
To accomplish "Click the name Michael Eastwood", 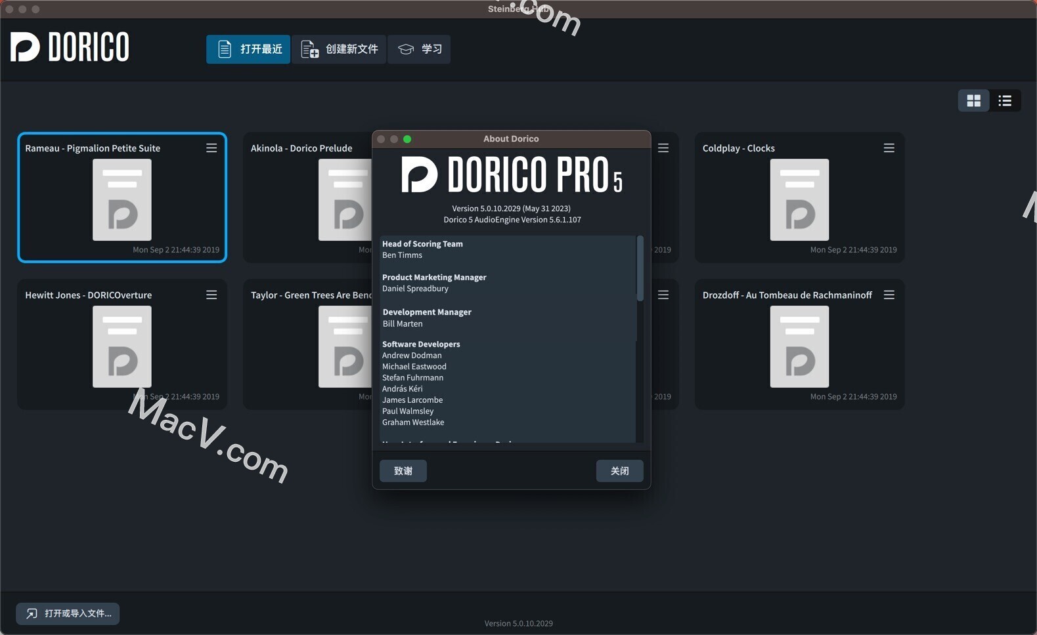I will pyautogui.click(x=414, y=367).
